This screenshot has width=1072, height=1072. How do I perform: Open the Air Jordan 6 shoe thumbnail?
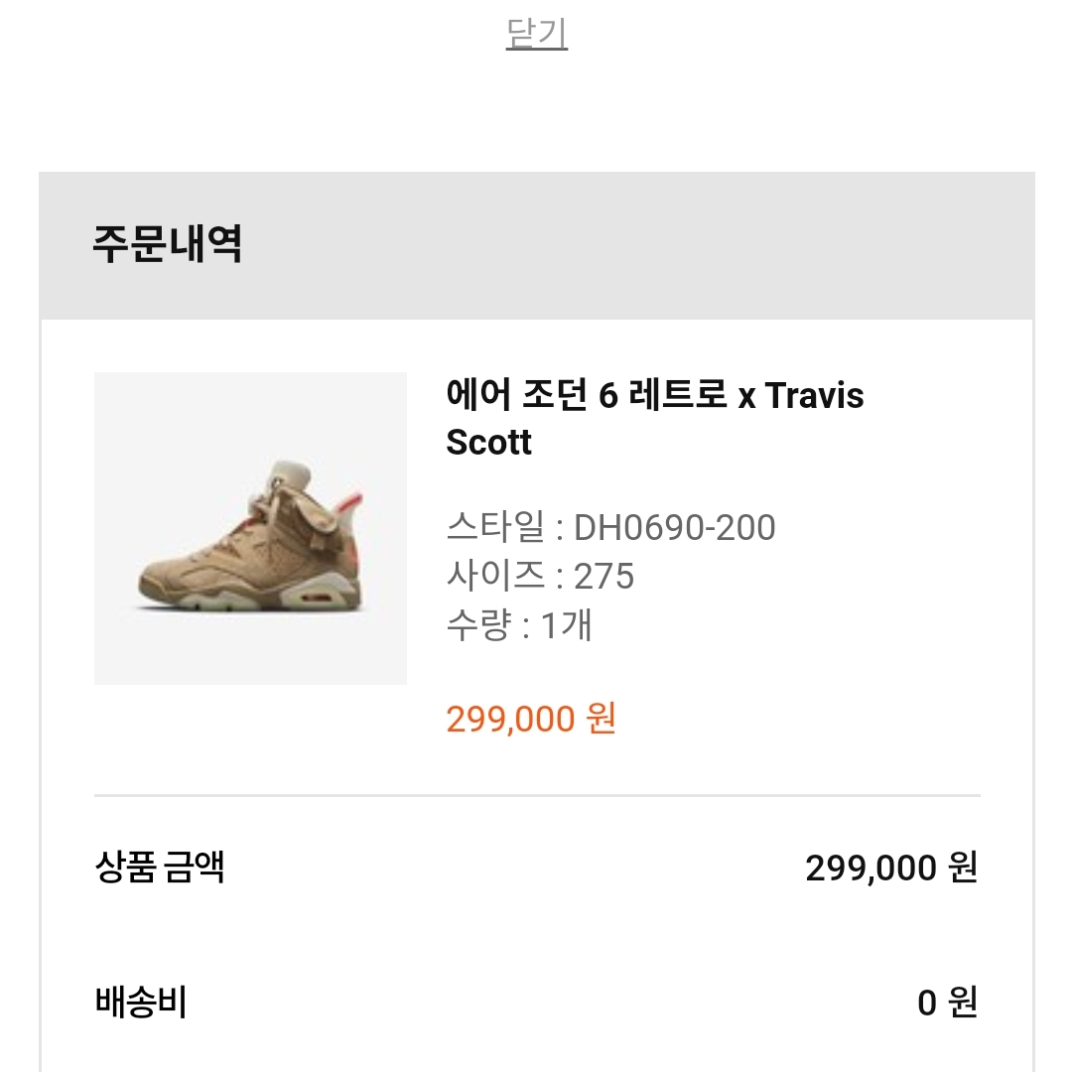click(x=250, y=528)
